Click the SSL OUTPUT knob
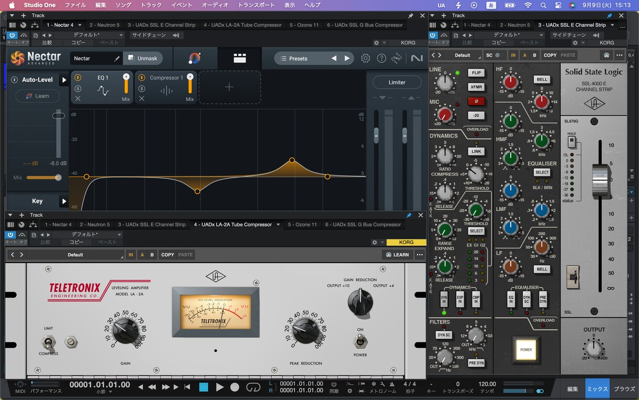Viewport: 639px width, 400px height. (x=594, y=347)
